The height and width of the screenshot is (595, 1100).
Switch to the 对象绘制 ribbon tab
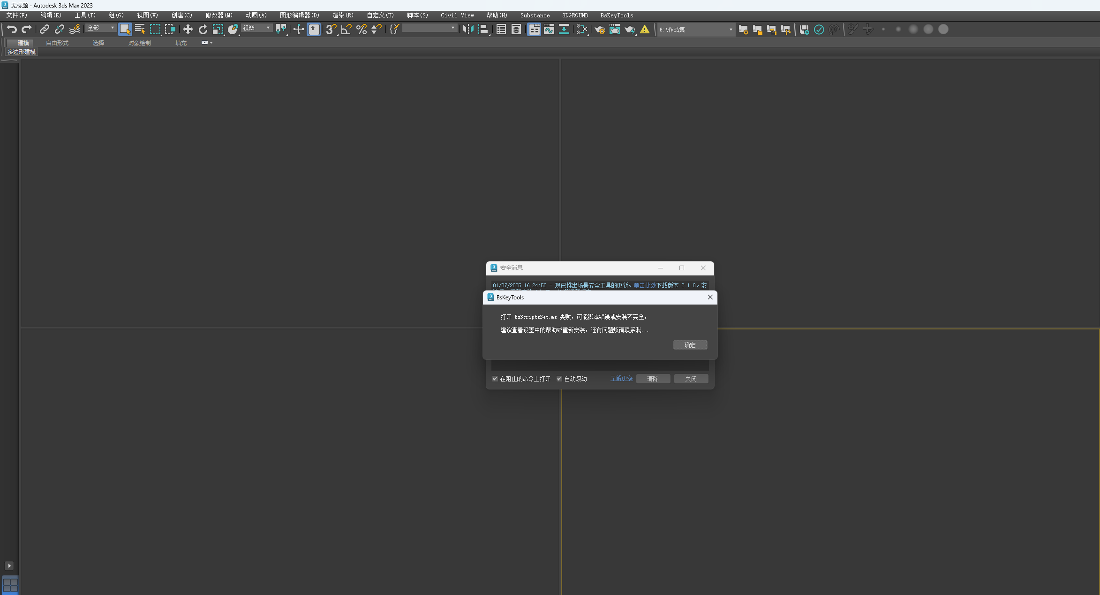click(140, 43)
